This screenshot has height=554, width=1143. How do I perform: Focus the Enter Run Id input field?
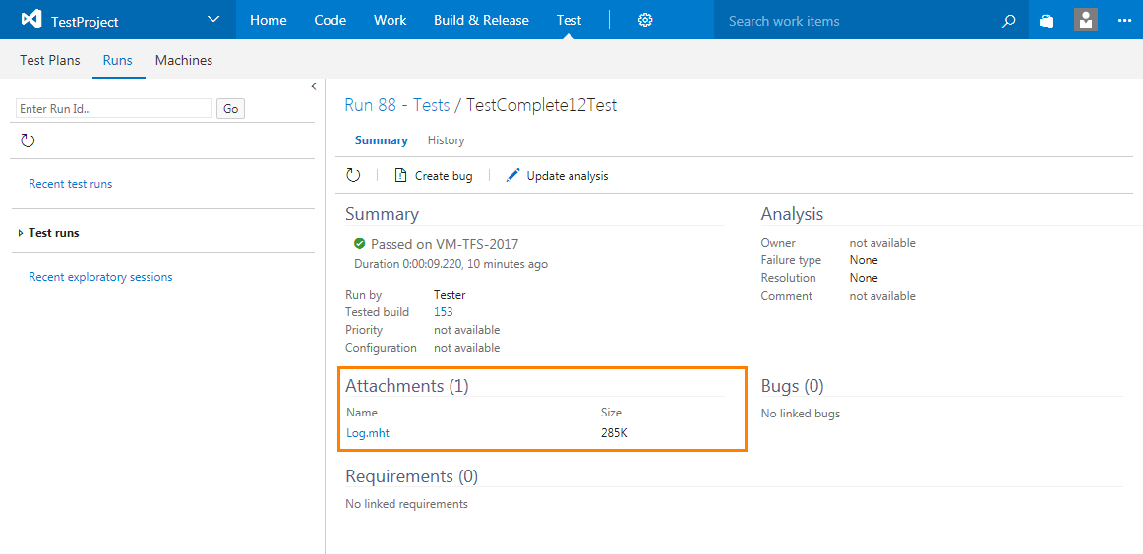[114, 109]
